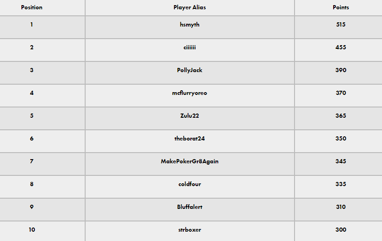Select player alias Bluffalert
The image size is (382, 241).
pos(189,207)
